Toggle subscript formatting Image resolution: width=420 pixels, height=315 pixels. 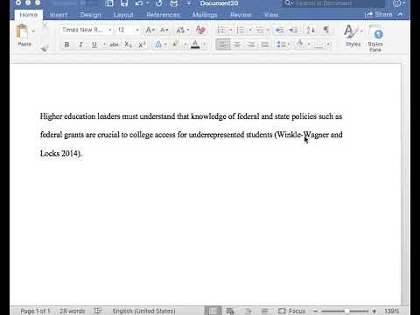coord(129,45)
